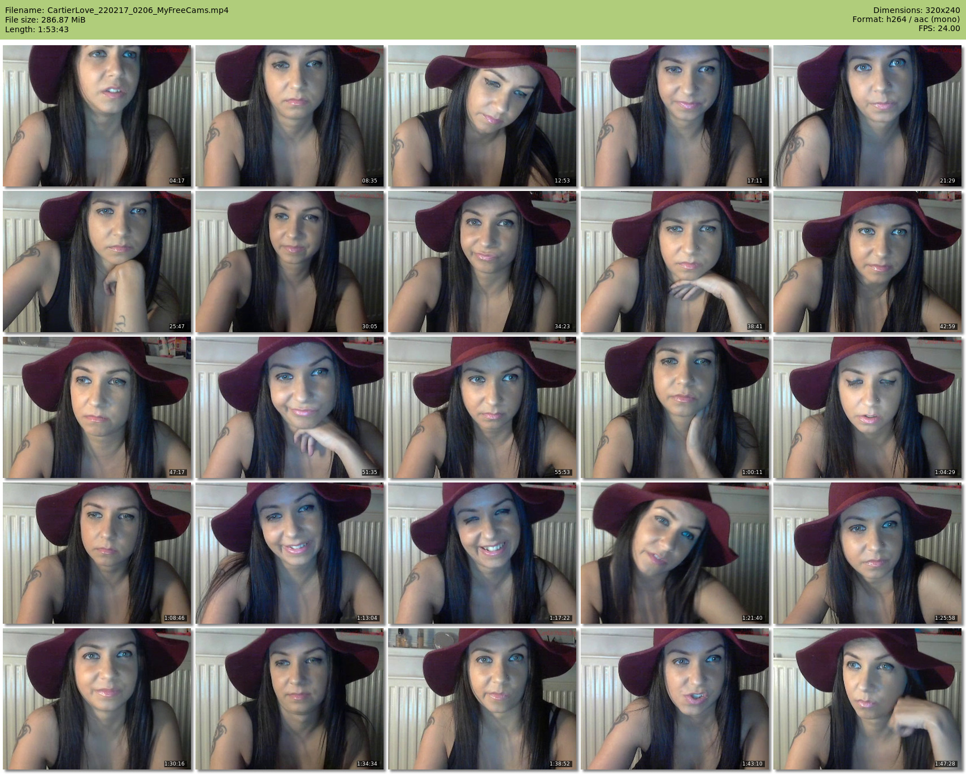Image resolution: width=966 pixels, height=774 pixels.
Task: Select the thumbnail stamped 1:13:04
Action: point(290,553)
